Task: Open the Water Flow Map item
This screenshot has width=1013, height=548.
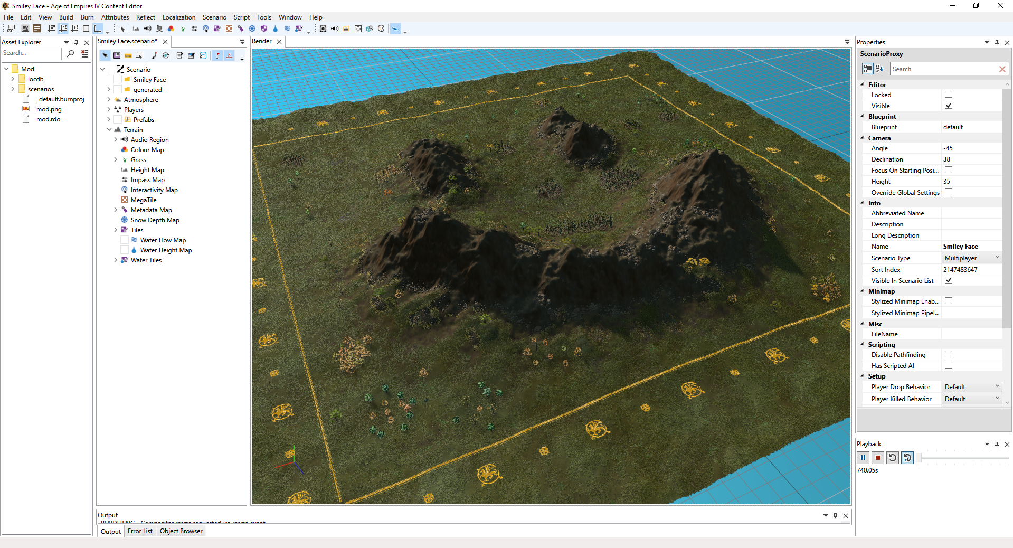Action: 162,240
